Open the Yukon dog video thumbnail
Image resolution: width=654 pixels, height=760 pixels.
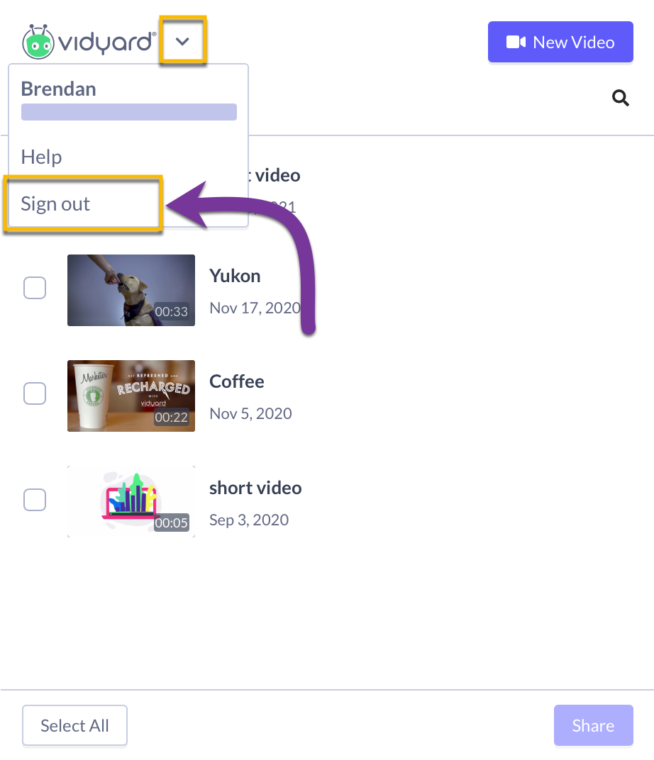pyautogui.click(x=131, y=291)
